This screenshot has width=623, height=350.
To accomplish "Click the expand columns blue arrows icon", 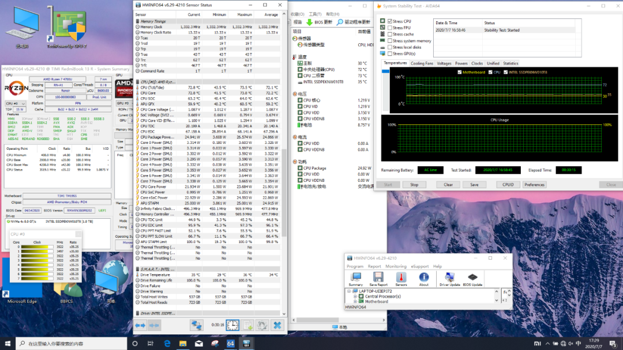I will pos(140,325).
